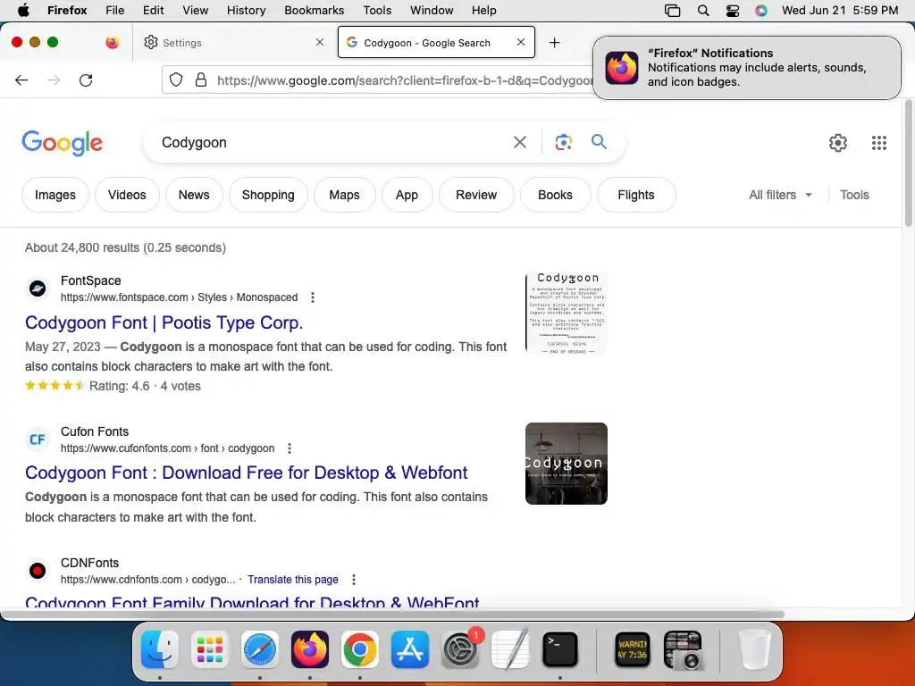Open the Bookmarks menu

coord(314,10)
